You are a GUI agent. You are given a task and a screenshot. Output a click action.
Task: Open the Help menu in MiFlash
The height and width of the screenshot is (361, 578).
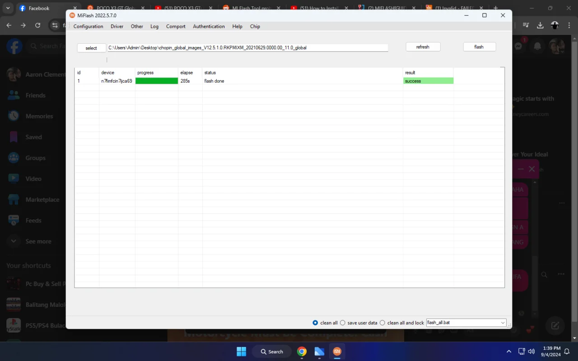pos(238,26)
